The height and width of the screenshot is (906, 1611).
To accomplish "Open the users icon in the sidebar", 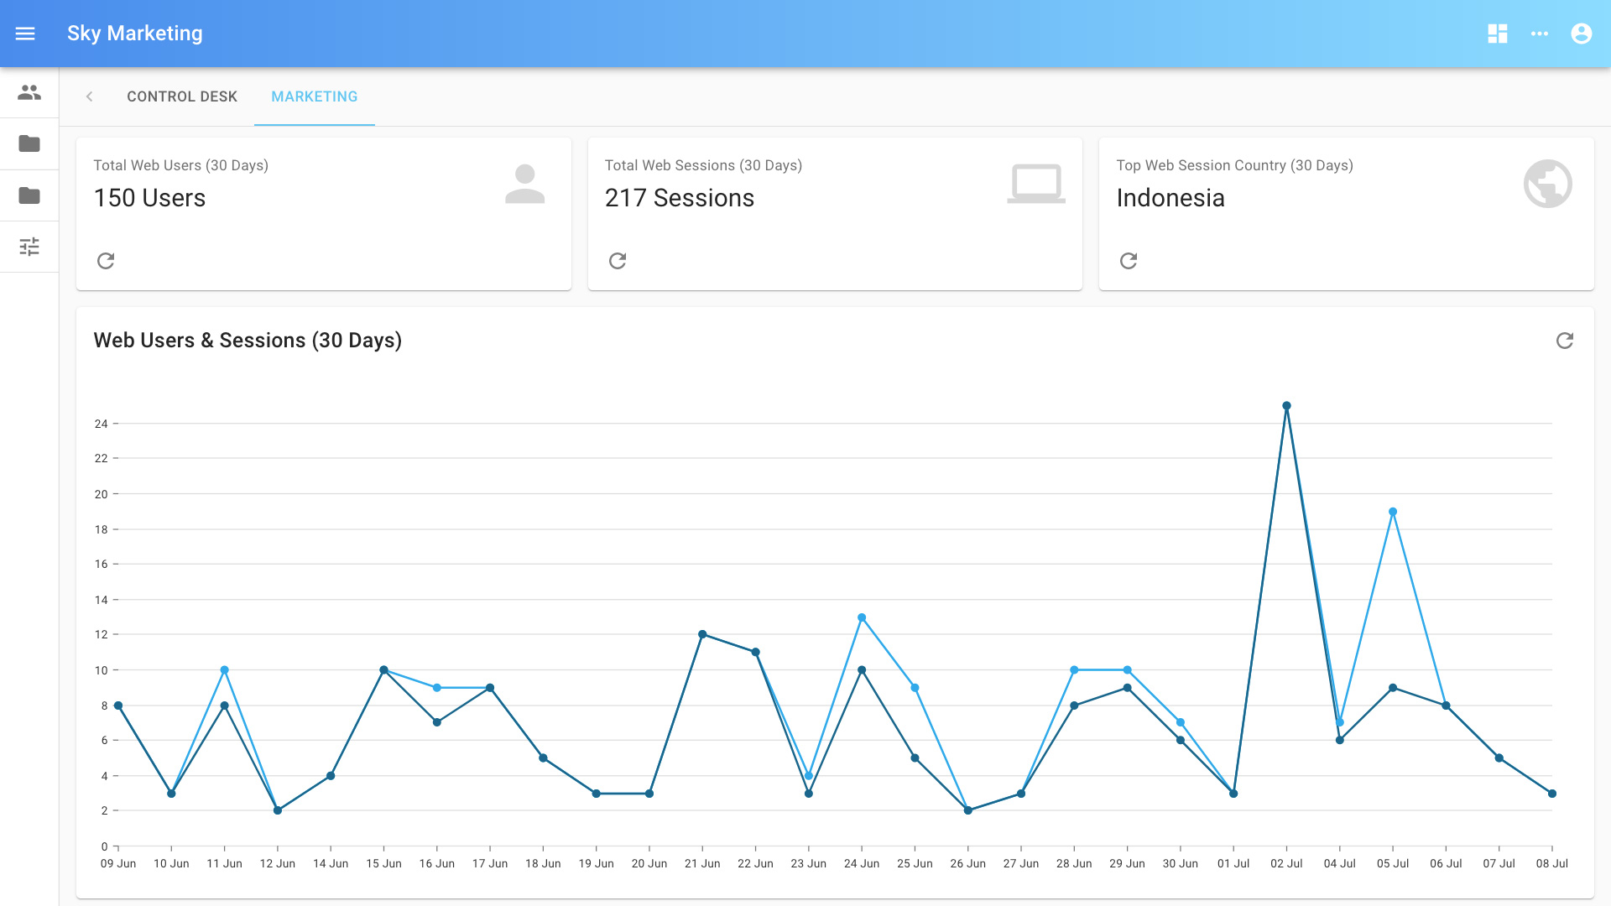I will pos(29,92).
